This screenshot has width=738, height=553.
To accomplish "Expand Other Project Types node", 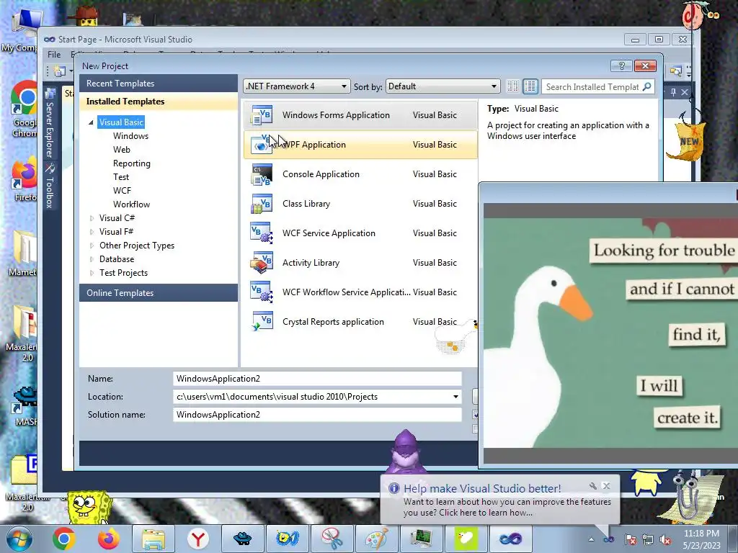I will (92, 246).
